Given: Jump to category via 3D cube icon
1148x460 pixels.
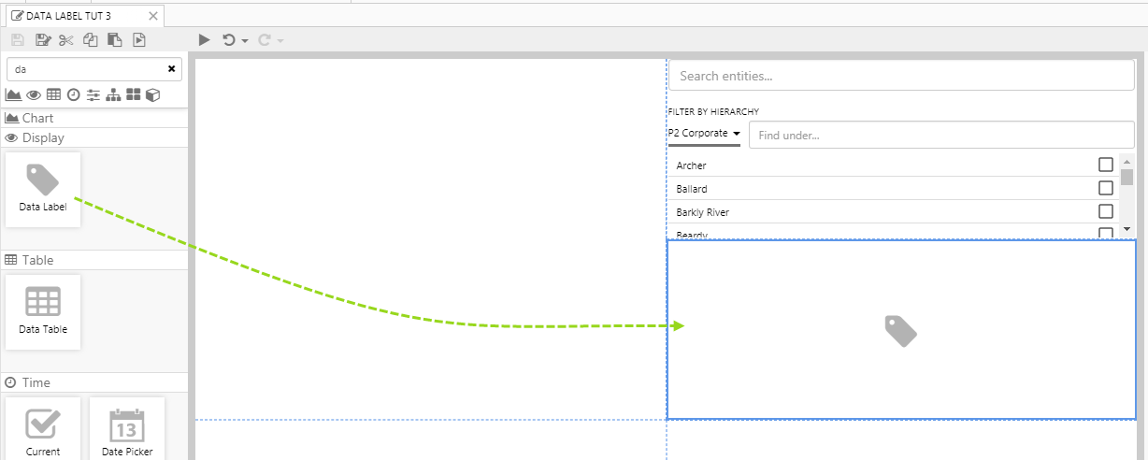Looking at the screenshot, I should pyautogui.click(x=153, y=94).
